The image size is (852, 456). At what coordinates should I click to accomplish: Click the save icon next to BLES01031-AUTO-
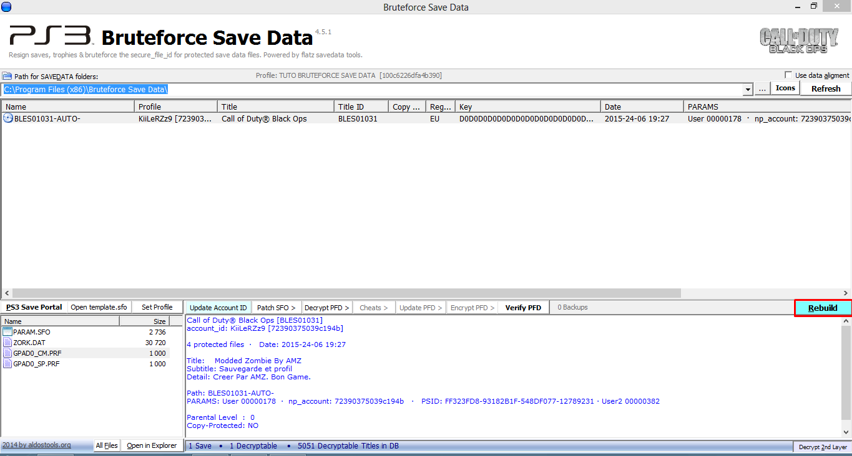(x=8, y=118)
